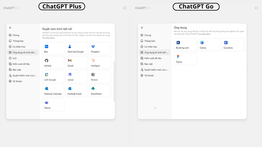262x147 pixels.
Task: Expand ChatGPT 5 model selector on Plus side
Action: (x=11, y=8)
